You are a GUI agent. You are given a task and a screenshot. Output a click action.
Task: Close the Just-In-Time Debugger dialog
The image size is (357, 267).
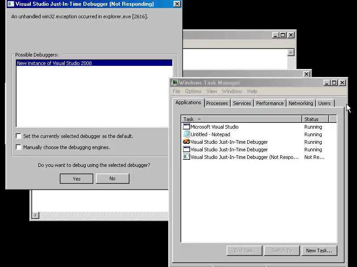[177, 4]
